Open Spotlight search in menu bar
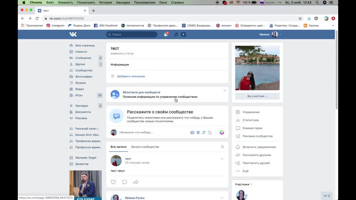Screen dimensions: 356x200 (x=317, y=3)
